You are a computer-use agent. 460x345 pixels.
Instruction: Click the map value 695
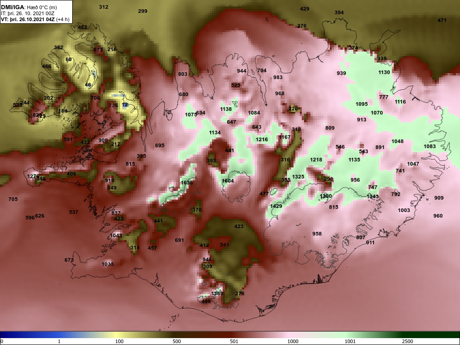pos(160,145)
